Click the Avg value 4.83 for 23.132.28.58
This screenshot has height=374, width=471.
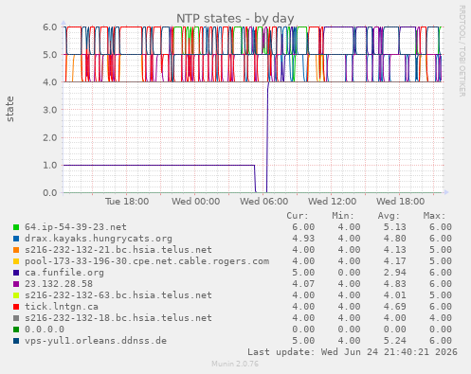tap(395, 284)
